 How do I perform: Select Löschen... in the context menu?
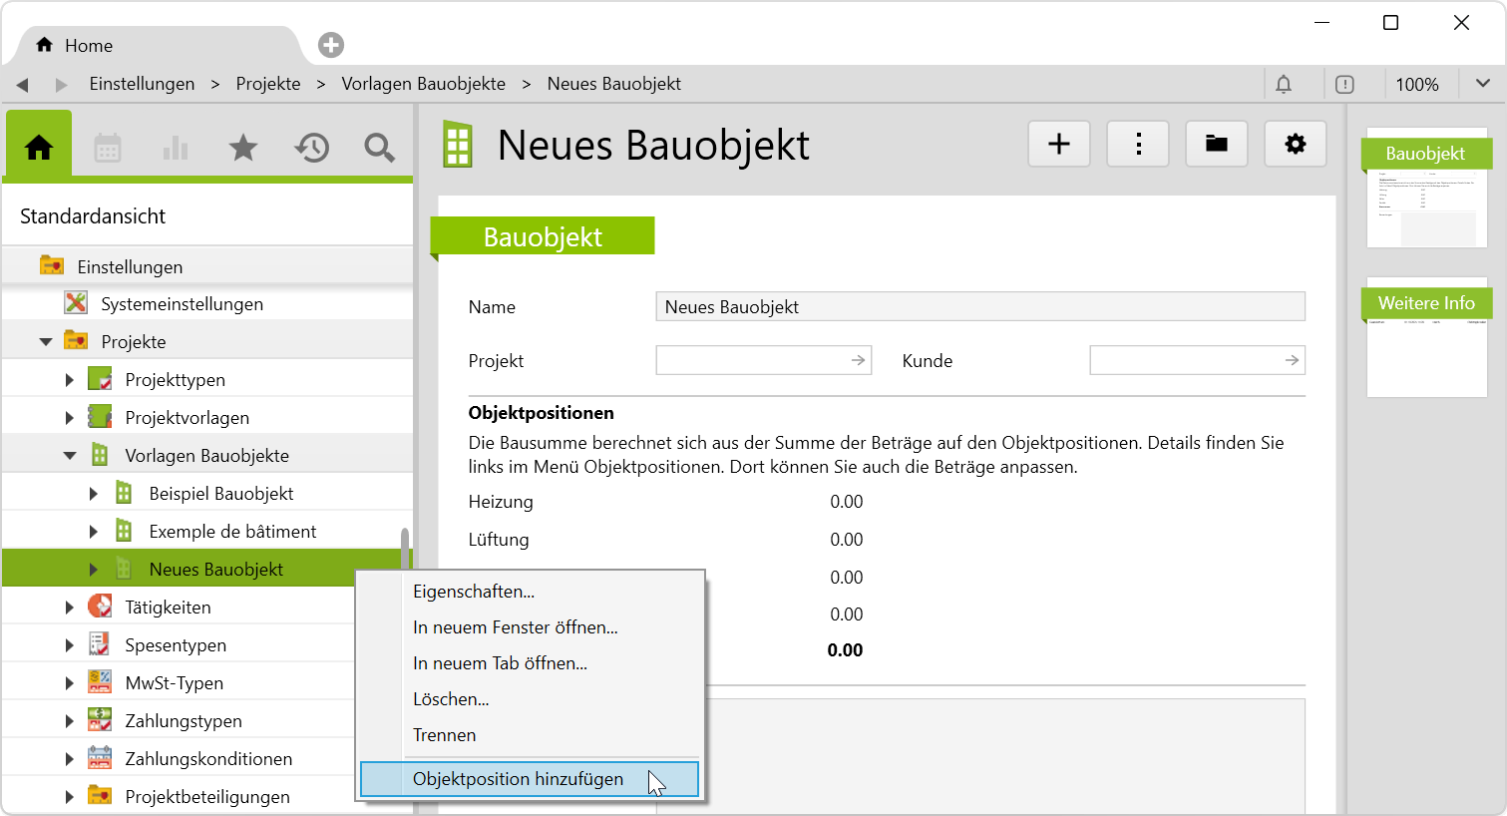[451, 699]
